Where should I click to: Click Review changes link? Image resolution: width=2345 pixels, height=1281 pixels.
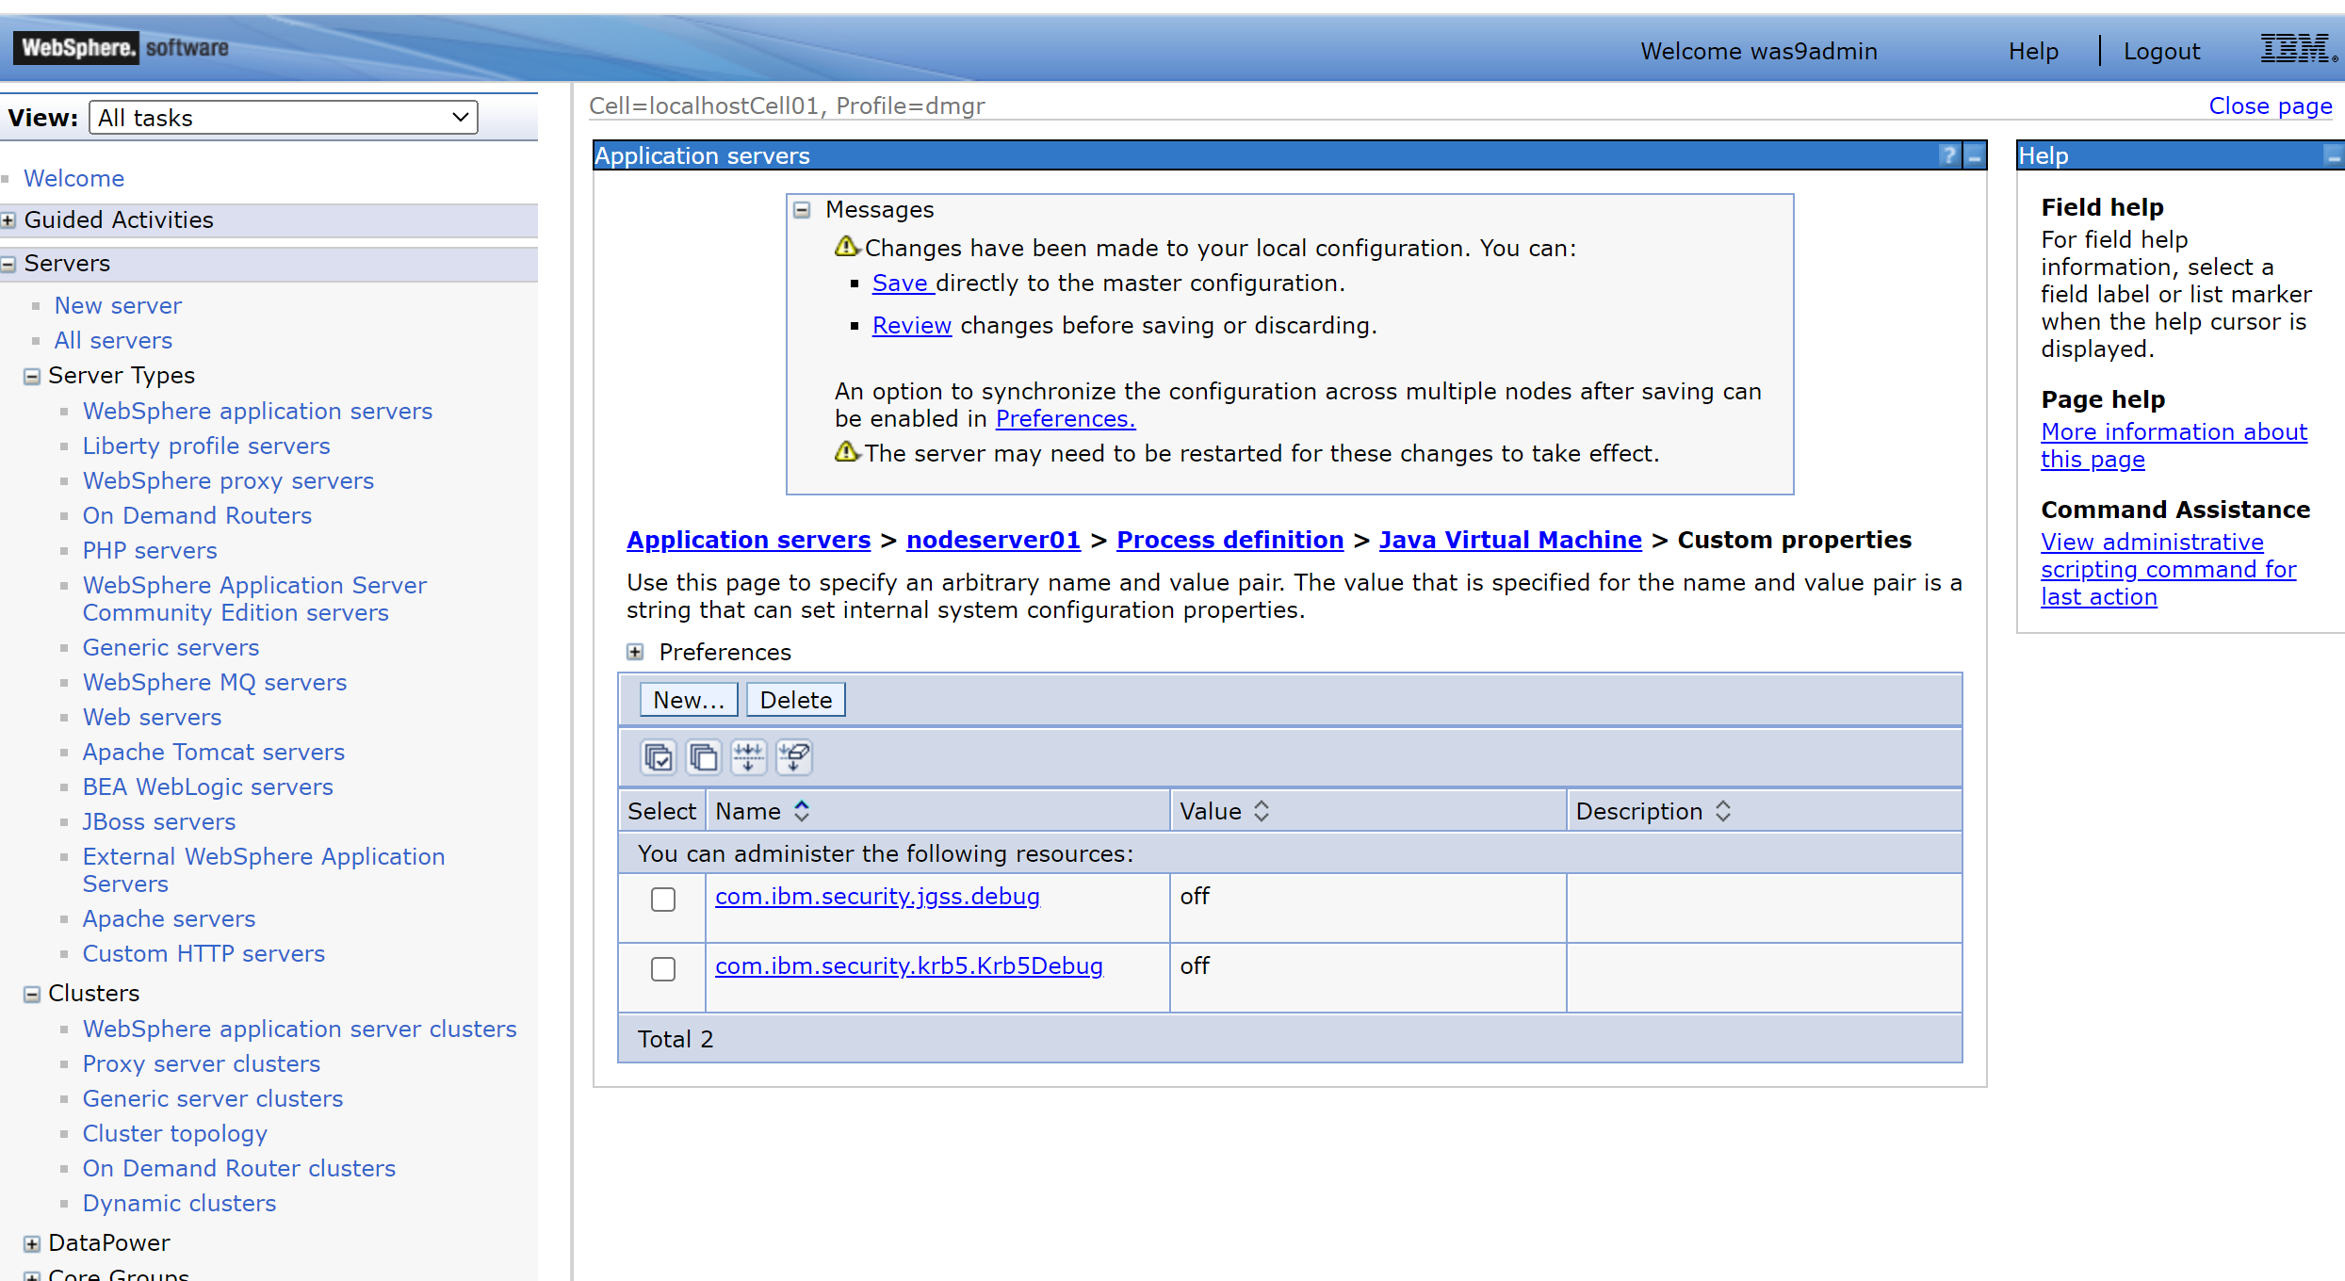pyautogui.click(x=912, y=325)
